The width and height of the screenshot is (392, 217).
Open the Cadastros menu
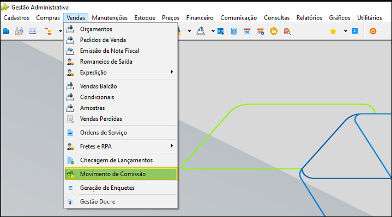click(x=16, y=18)
